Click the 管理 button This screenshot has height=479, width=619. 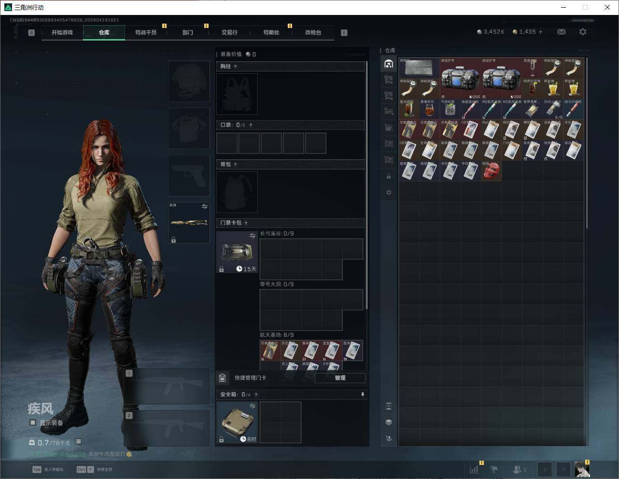pyautogui.click(x=340, y=378)
